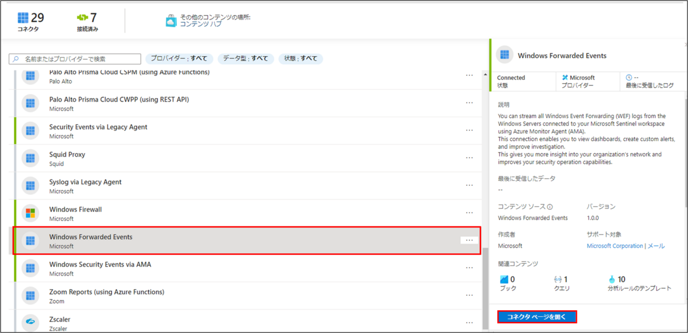Image resolution: width=688 pixels, height=333 pixels.
Task: Click the info icon beside コンテンツ ソース
Action: [x=550, y=207]
